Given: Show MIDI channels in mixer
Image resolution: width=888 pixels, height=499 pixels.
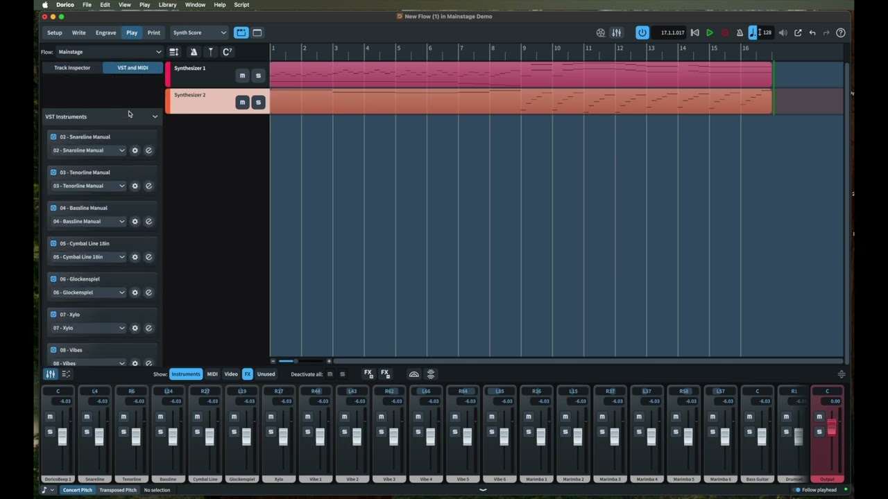Looking at the screenshot, I should (212, 374).
